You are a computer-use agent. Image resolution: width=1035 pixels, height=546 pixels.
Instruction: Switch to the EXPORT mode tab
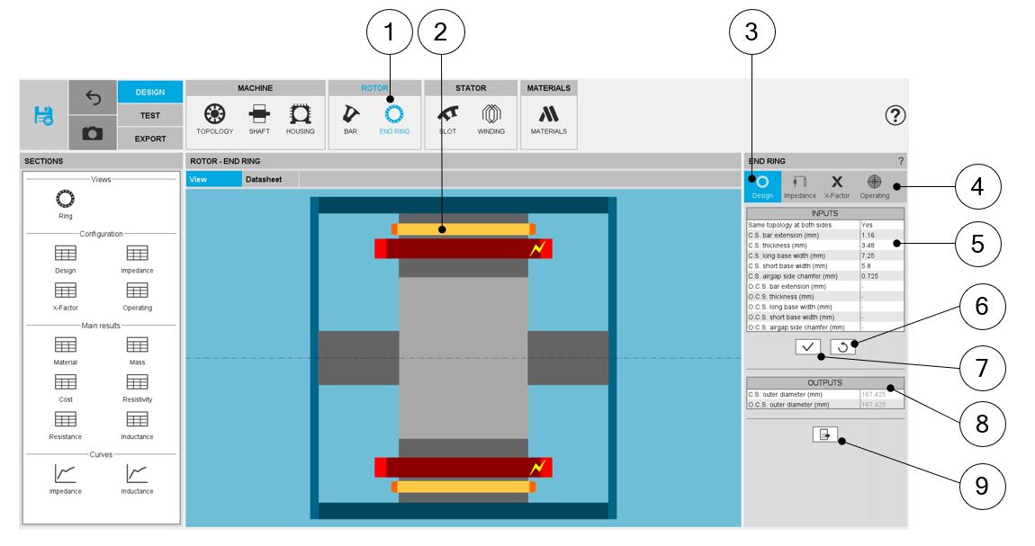pyautogui.click(x=150, y=139)
